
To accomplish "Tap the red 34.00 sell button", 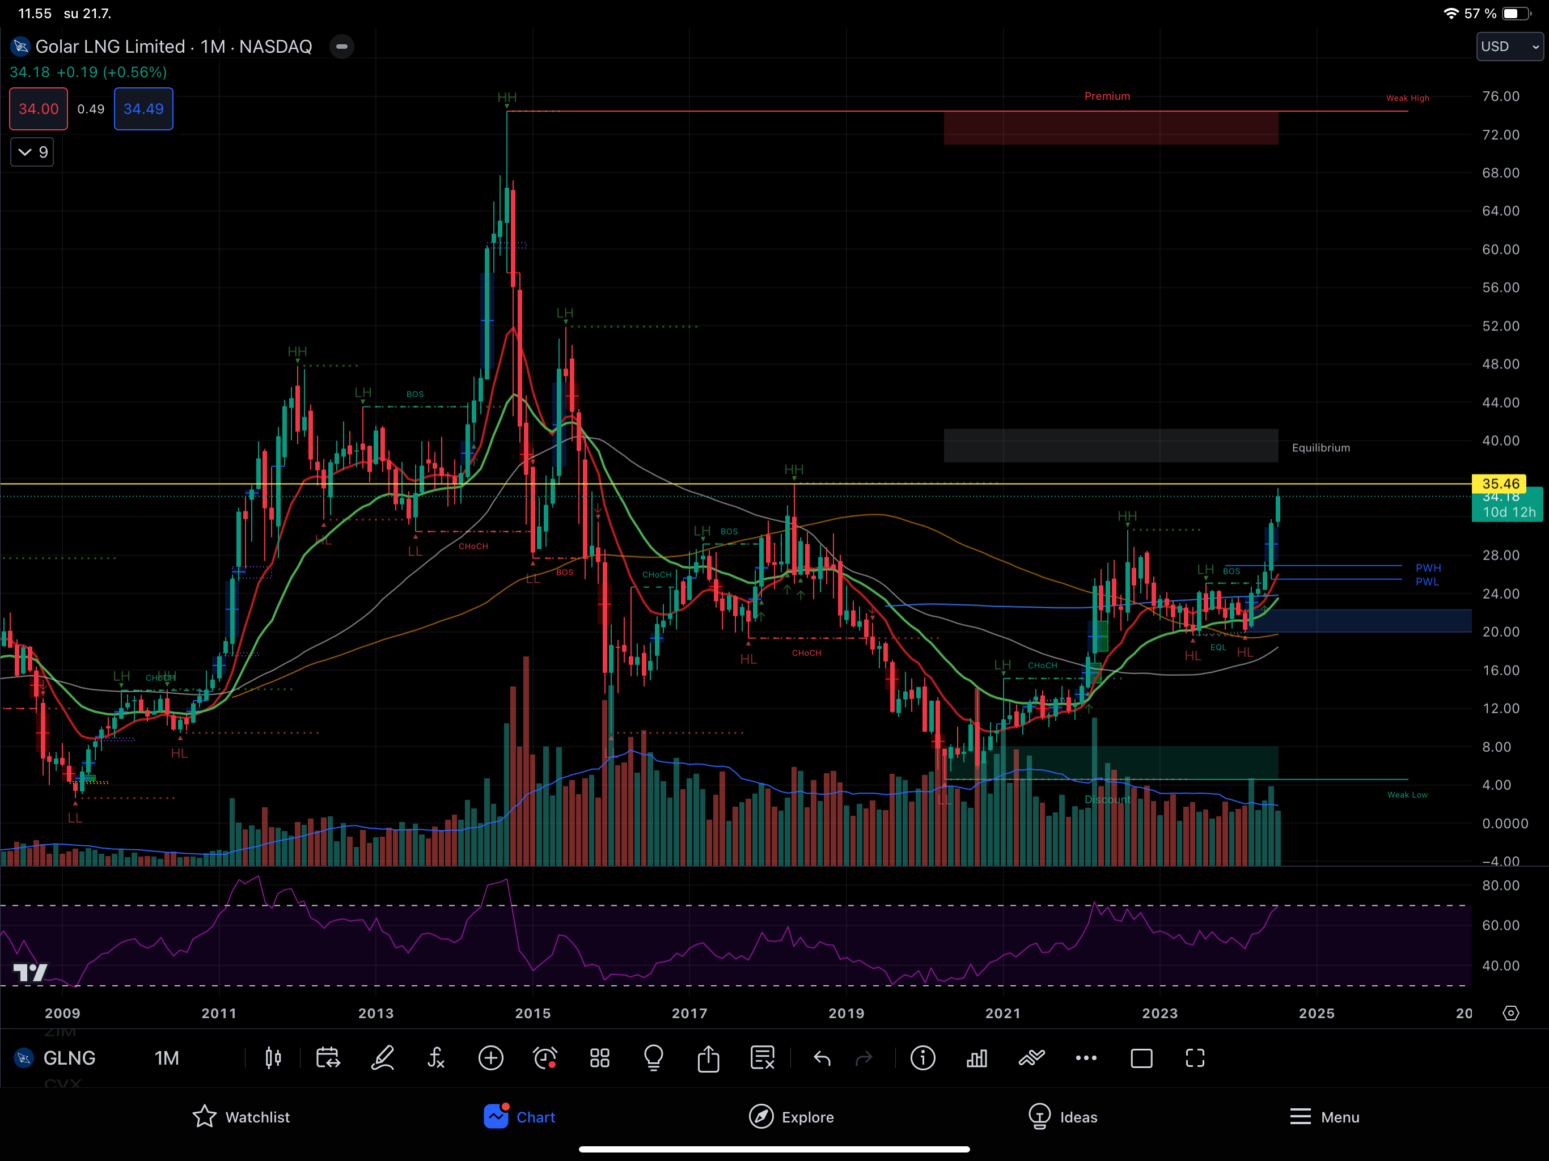I will (39, 108).
